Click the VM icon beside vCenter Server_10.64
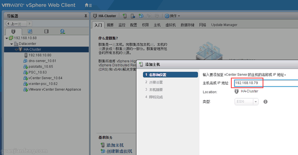298x155 pixels. tap(25, 78)
